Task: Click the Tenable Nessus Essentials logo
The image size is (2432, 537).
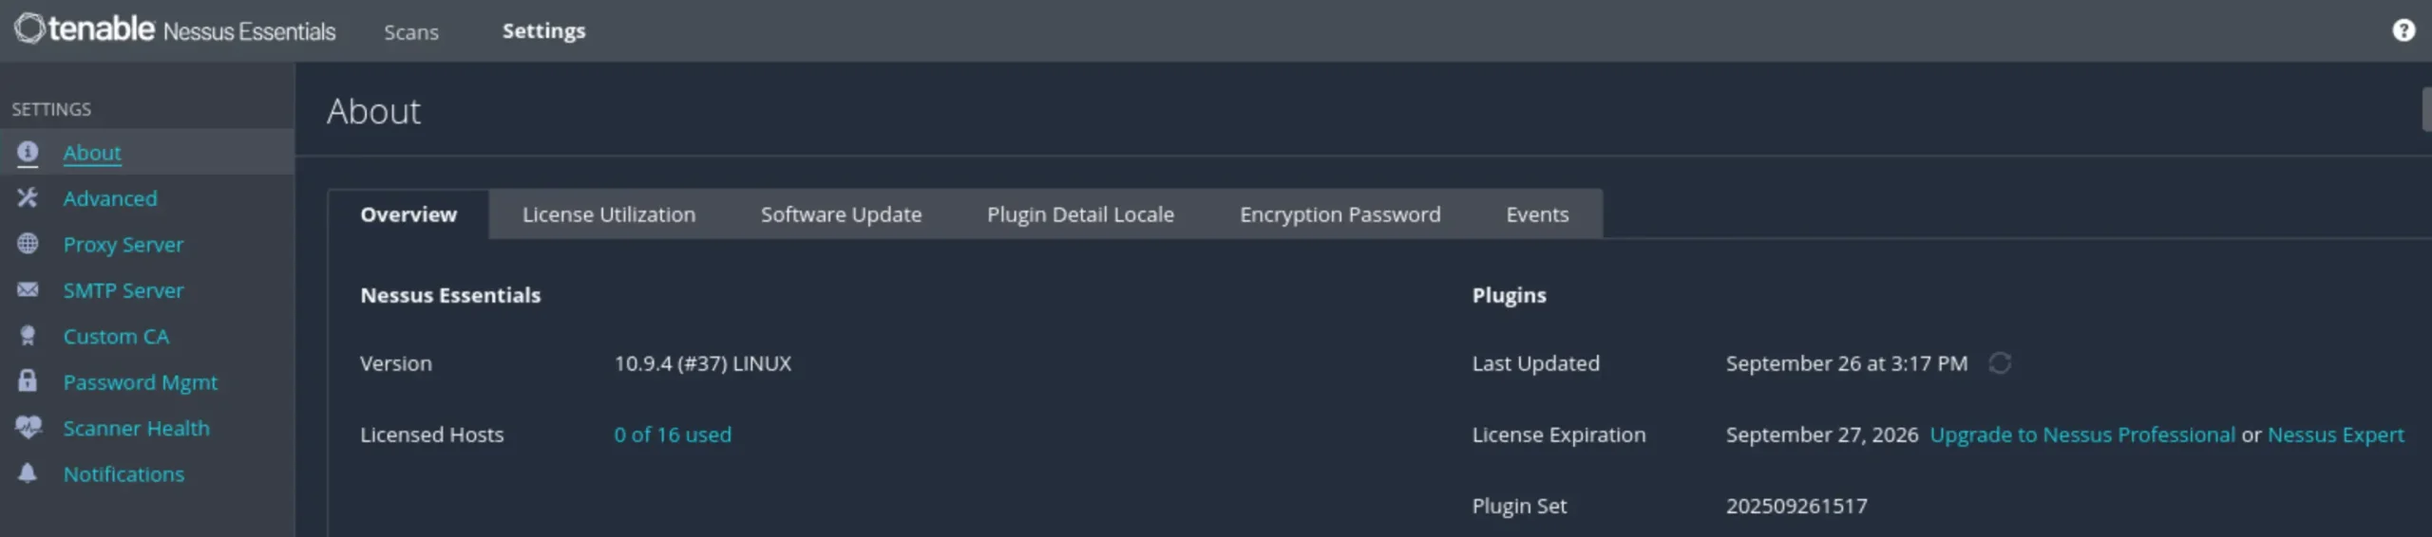Action: [x=175, y=29]
